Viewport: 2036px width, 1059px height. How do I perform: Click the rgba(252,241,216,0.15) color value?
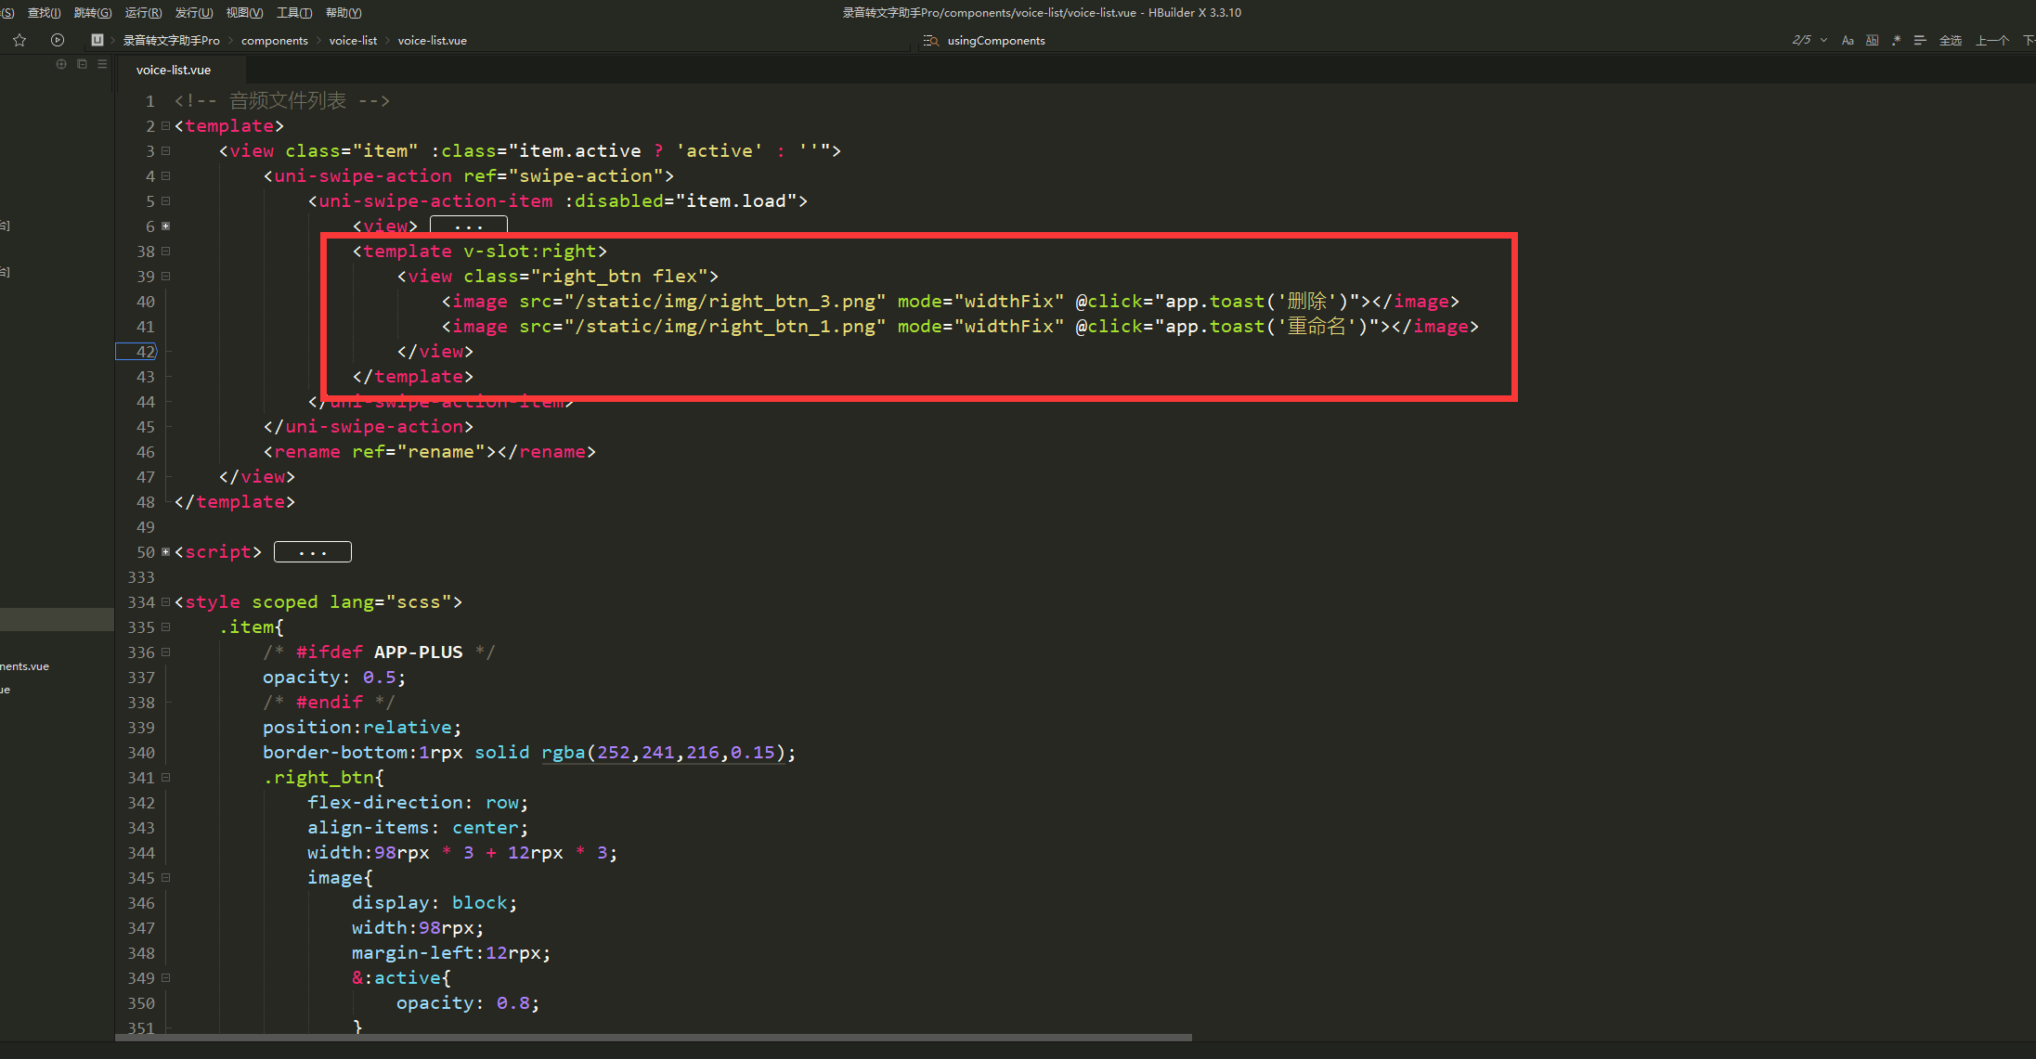point(662,753)
